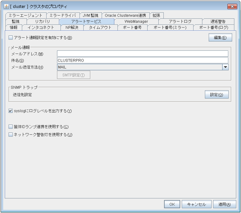Click the OK button
Image resolution: width=241 pixels, height=213 pixels.
click(x=172, y=204)
